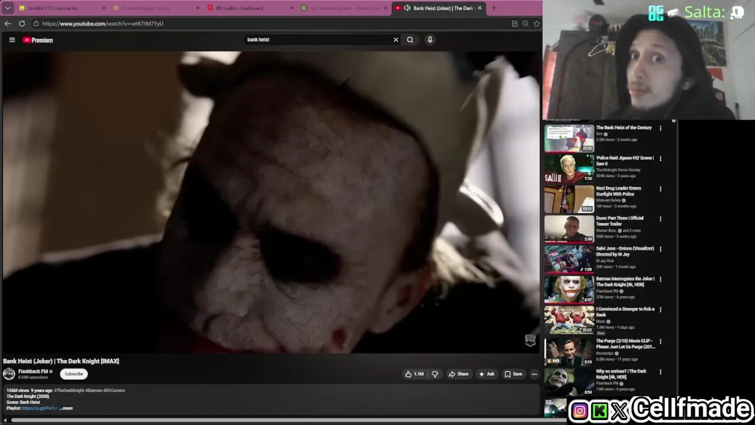The width and height of the screenshot is (755, 425).
Task: Save the video to a playlist
Action: [513, 374]
